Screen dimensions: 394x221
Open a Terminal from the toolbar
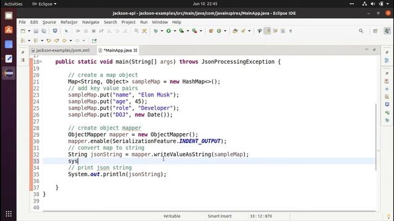(55, 31)
